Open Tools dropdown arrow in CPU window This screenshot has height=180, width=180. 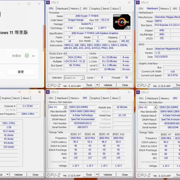[x=97, y=85]
